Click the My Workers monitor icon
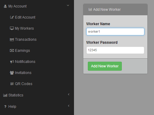This screenshot has width=154, height=115. tap(12, 28)
